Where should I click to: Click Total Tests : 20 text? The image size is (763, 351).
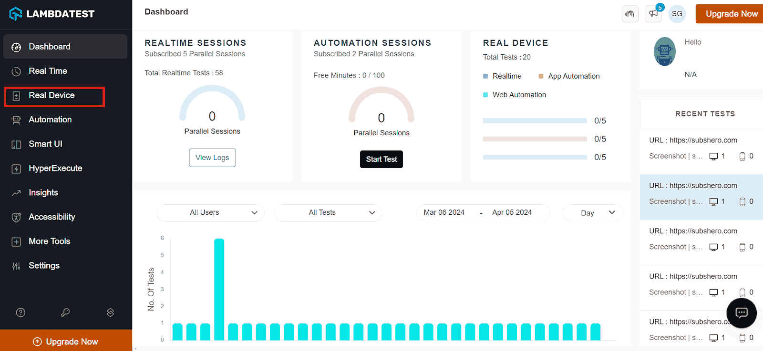tap(506, 57)
